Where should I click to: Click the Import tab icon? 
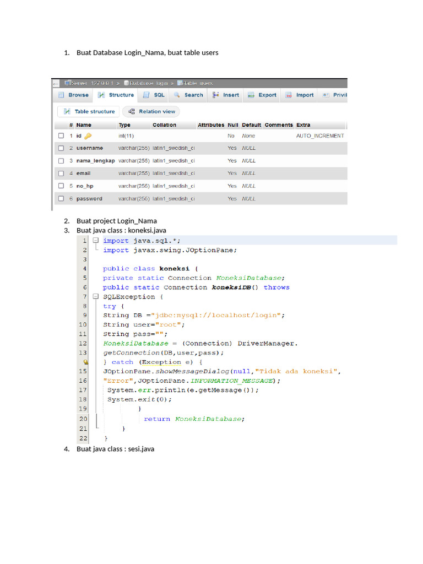pyautogui.click(x=289, y=95)
